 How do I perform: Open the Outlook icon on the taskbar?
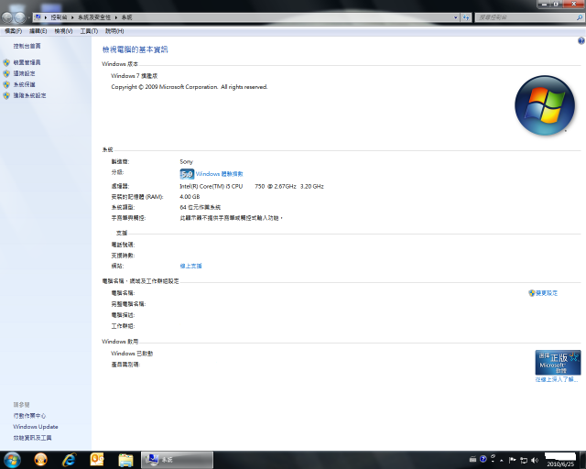(97, 460)
